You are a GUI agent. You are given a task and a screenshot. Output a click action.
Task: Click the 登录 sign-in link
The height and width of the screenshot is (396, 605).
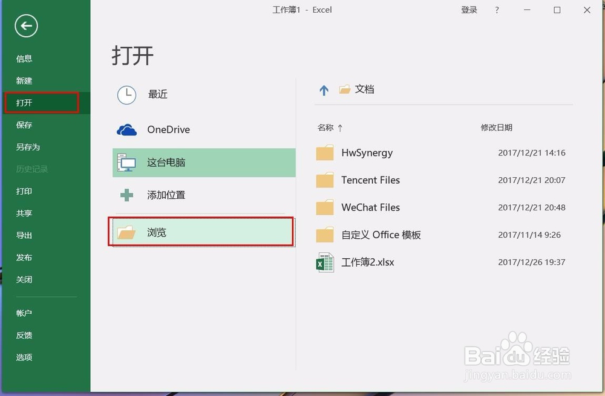[x=469, y=10]
